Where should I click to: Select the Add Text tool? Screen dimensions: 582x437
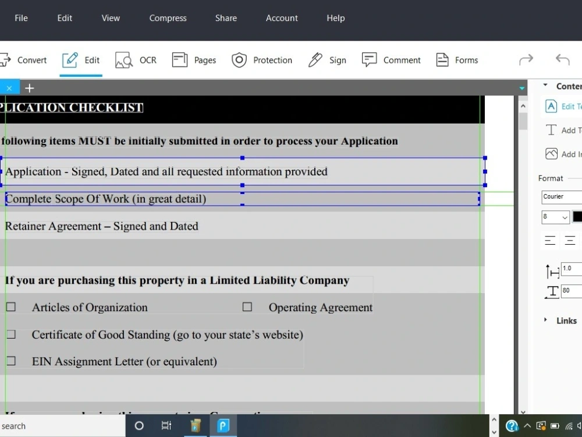point(563,130)
